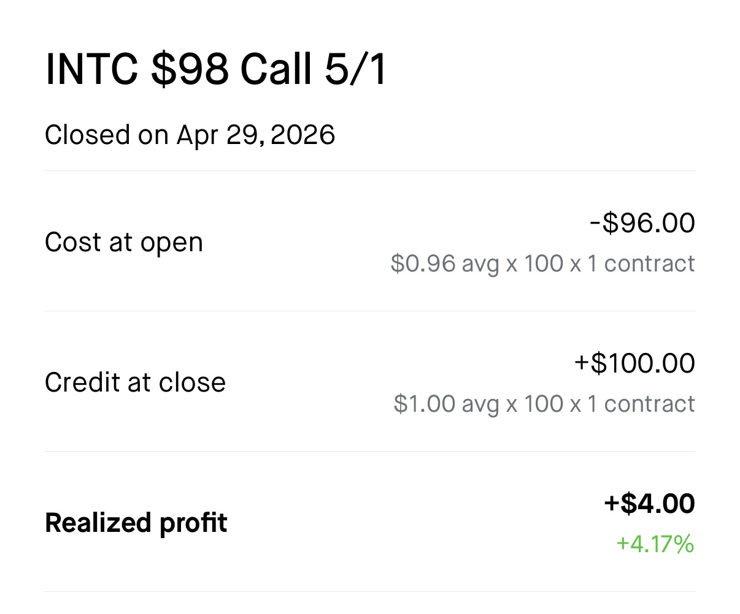Select the green +4.17% percentage
740x614 pixels.
click(655, 544)
